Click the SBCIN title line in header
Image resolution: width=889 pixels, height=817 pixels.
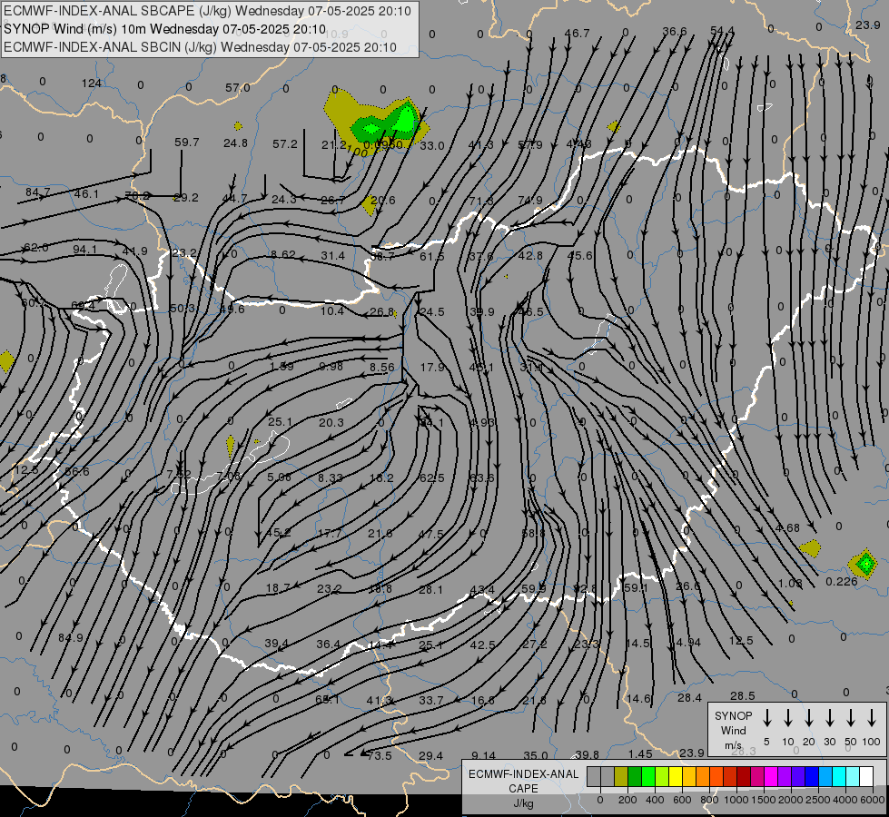click(x=200, y=47)
